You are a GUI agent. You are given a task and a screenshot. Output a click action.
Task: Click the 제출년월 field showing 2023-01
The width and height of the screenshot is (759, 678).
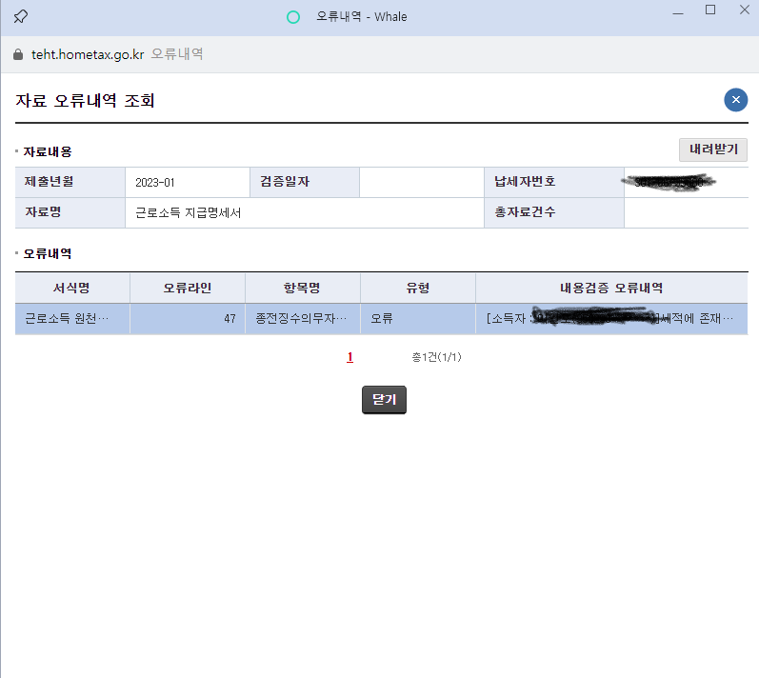point(187,182)
